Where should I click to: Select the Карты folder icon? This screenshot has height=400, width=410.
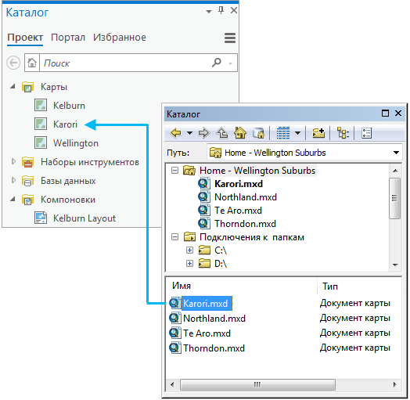click(x=27, y=87)
